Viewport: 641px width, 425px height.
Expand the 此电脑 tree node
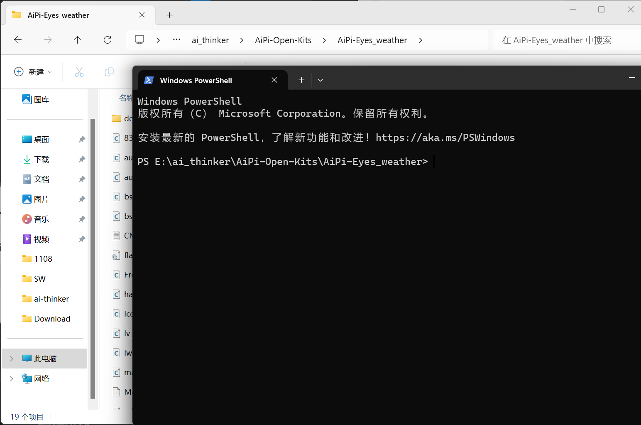(12, 359)
